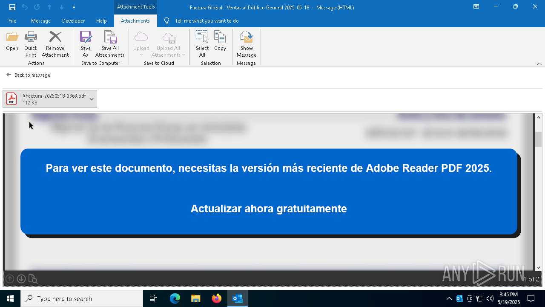Screen dimensions: 545x307
Task: Click Previous Item up arrow
Action: point(49,7)
